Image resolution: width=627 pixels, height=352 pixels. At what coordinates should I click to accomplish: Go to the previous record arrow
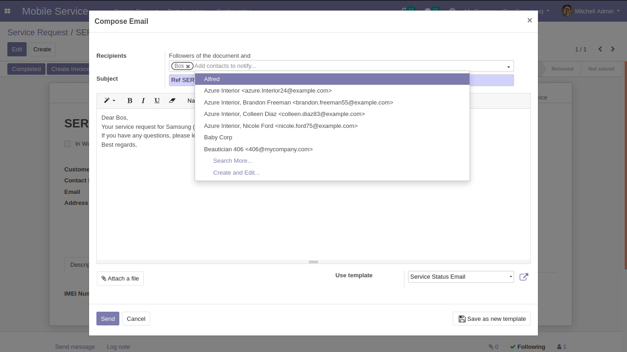point(600,49)
